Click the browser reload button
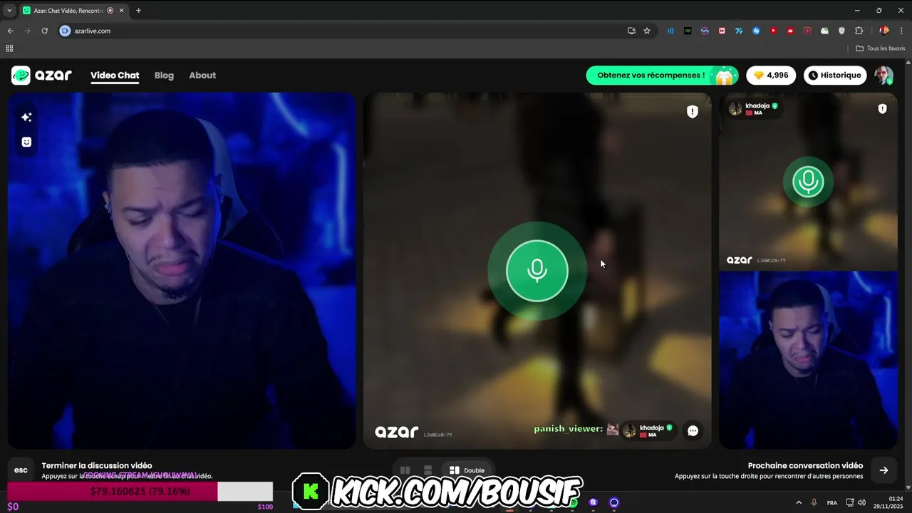Viewport: 912px width, 513px height. coord(44,31)
